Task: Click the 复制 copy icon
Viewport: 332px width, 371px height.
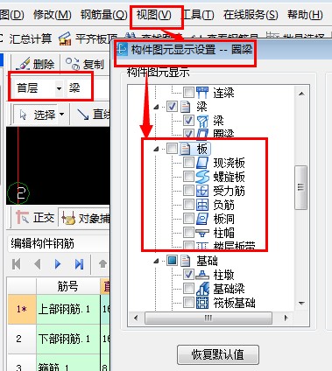Action: tap(73, 64)
